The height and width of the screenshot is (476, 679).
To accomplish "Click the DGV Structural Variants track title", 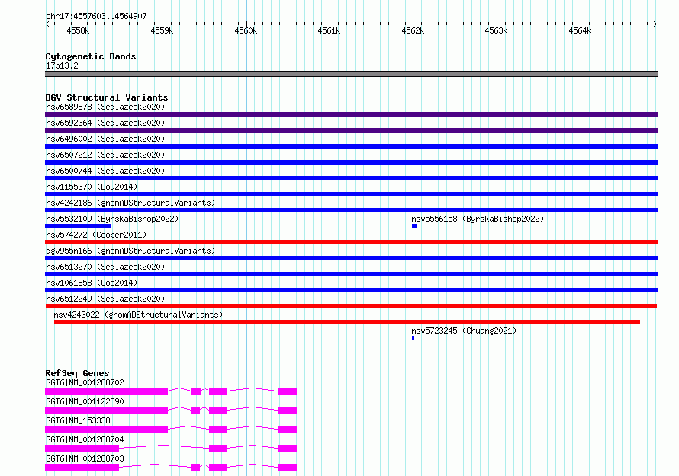I will [x=107, y=97].
